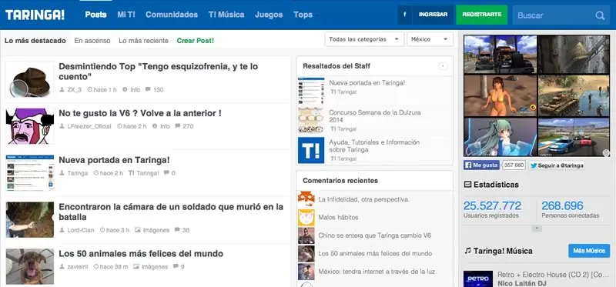Click avatar beside La Infidelidad comment
Viewport: 616px width, 287px height.
click(x=306, y=199)
